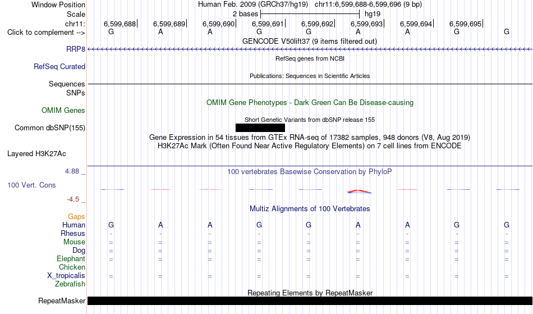Select the Zebrafish species row label

pyautogui.click(x=70, y=284)
